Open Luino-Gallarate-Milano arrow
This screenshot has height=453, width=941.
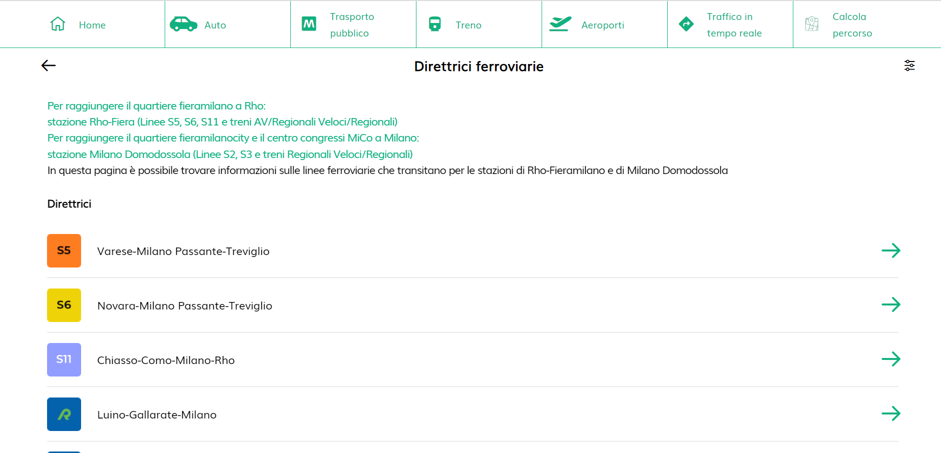click(890, 413)
